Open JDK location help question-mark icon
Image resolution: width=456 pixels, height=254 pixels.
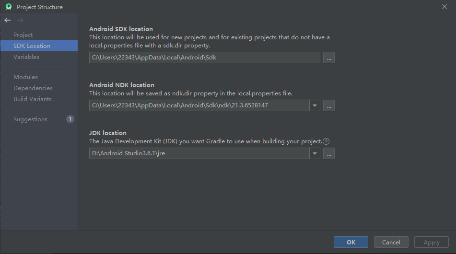click(x=326, y=141)
